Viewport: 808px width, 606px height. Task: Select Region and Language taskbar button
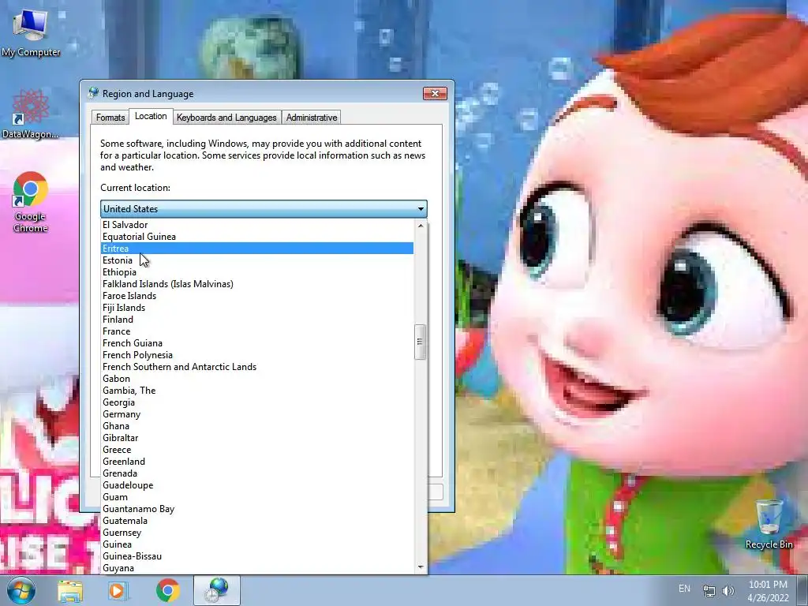click(x=216, y=590)
